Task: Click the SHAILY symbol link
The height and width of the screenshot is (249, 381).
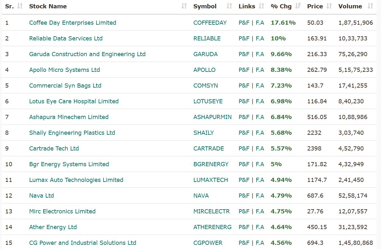Action: pyautogui.click(x=203, y=133)
